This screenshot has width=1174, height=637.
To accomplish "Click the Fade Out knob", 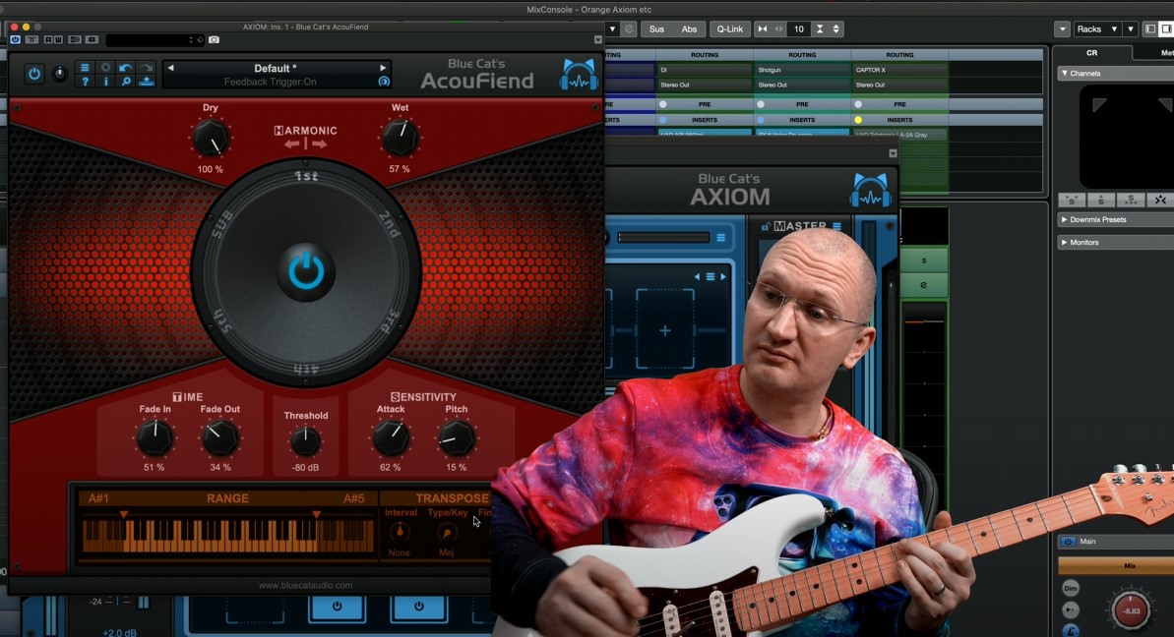I will tap(220, 438).
